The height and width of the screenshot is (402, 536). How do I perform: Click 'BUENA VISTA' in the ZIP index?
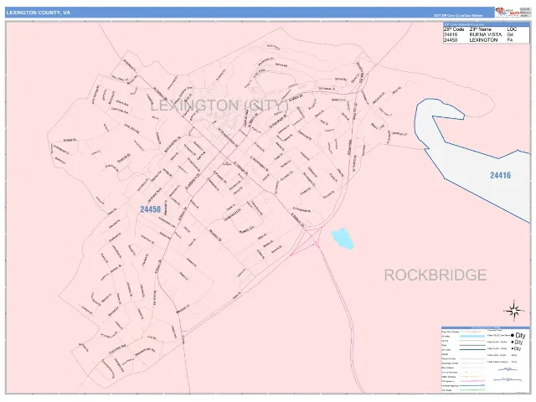tap(486, 34)
